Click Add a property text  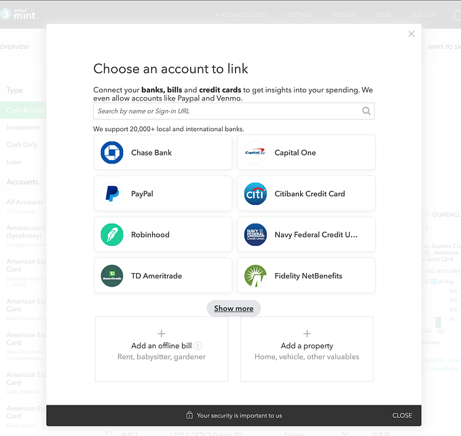click(x=307, y=346)
